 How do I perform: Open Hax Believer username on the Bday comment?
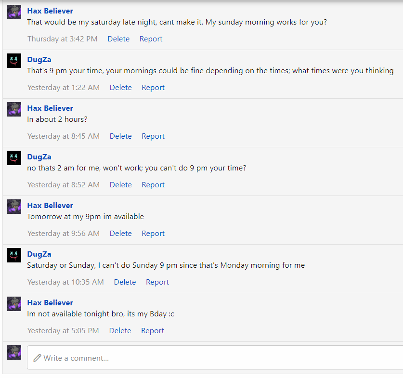tap(50, 302)
